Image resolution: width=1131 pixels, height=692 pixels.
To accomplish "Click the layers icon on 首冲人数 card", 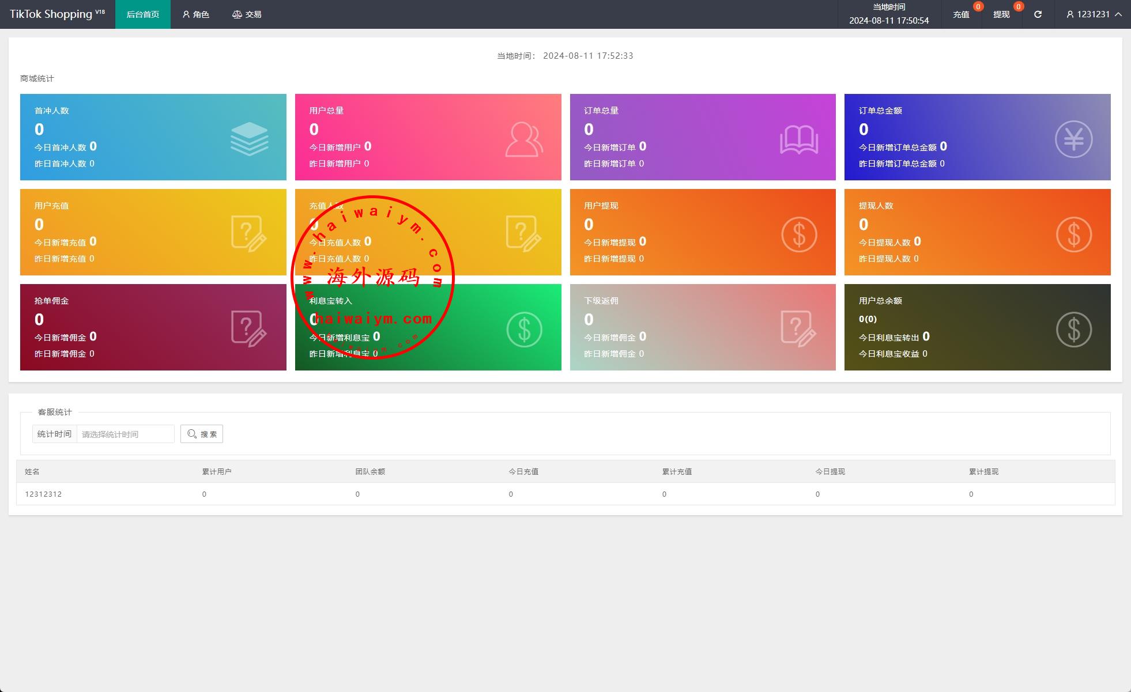I will click(249, 139).
